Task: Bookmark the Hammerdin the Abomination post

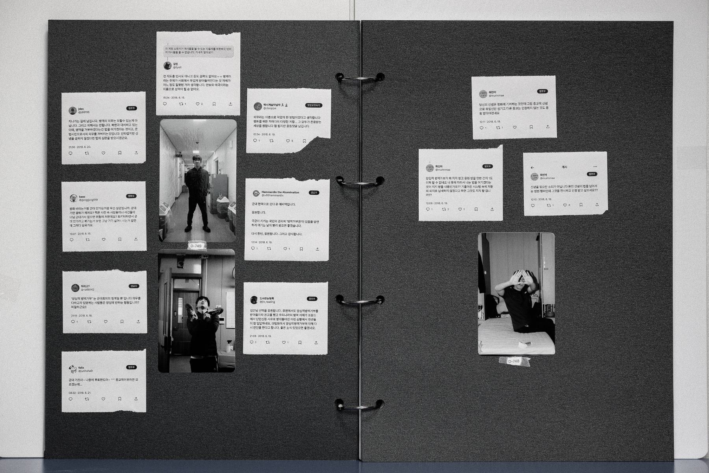Action: click(301, 249)
